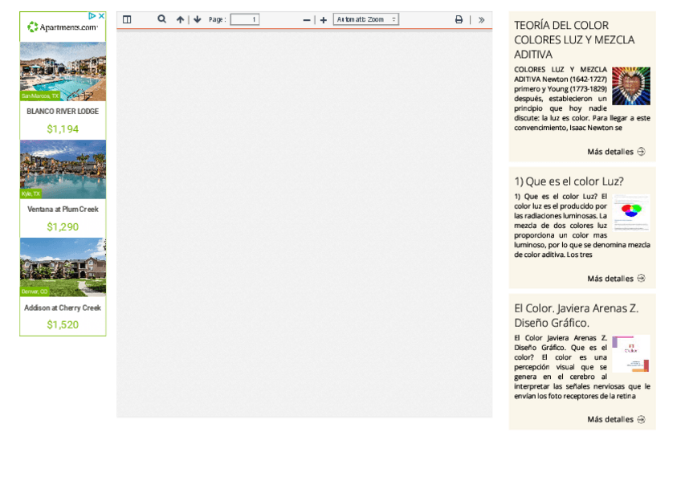Go to the next page arrow
This screenshot has width=681, height=481.
pyautogui.click(x=198, y=19)
